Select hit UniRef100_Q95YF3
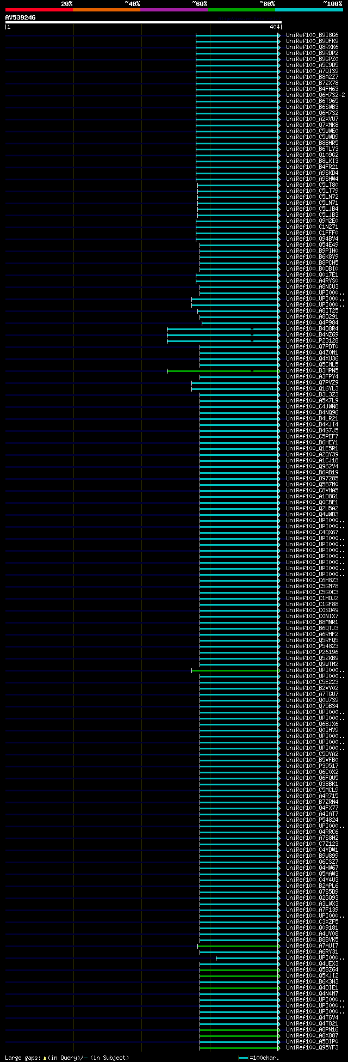The width and height of the screenshot is (348, 1062). tap(312, 1047)
